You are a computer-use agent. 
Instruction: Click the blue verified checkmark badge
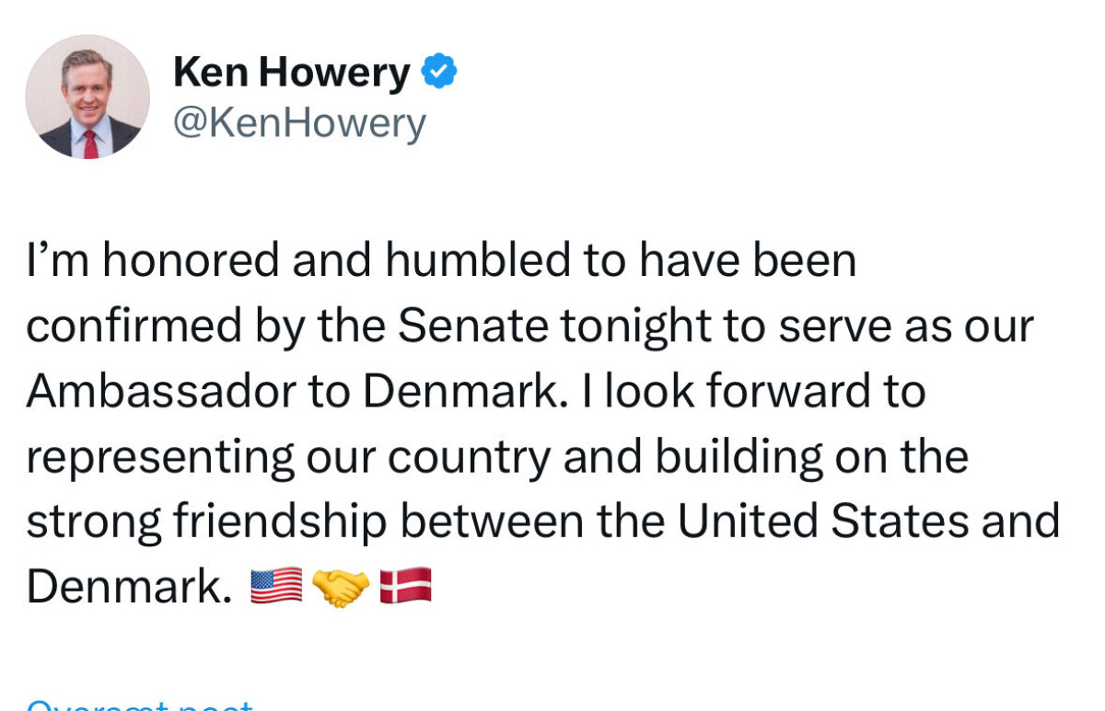click(x=439, y=72)
